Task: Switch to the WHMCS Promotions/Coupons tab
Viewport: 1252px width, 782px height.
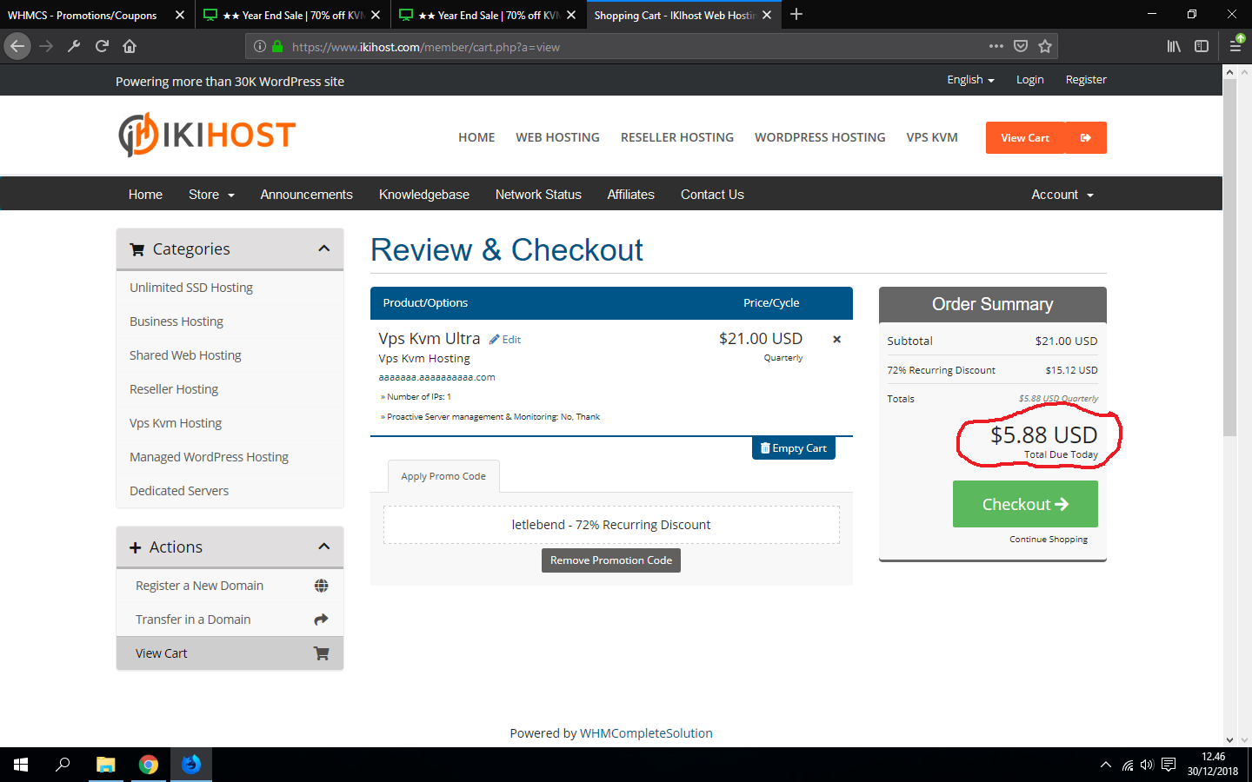Action: coord(83,15)
